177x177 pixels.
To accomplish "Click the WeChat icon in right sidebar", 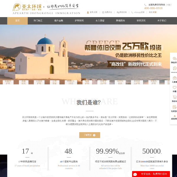I will [174, 59].
